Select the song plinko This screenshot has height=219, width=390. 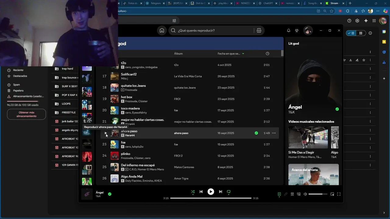pos(126,154)
